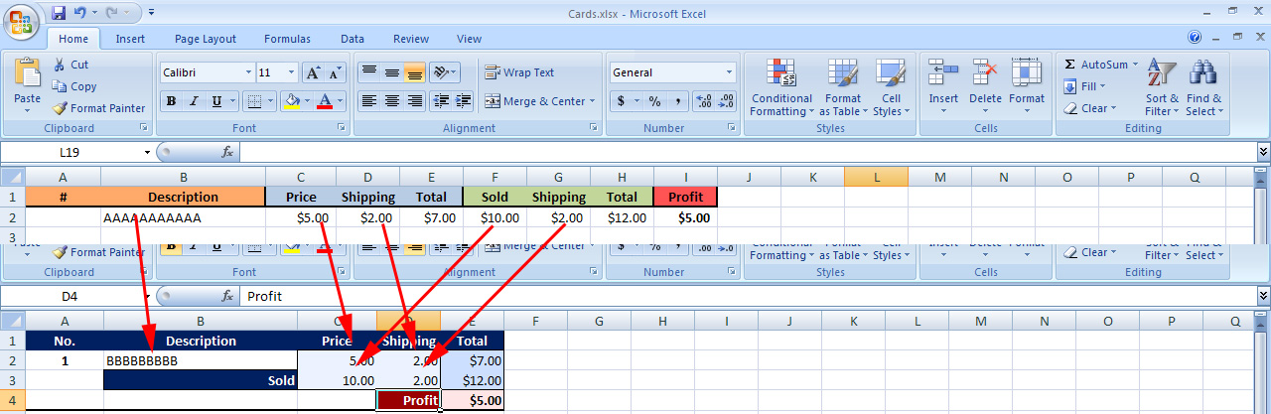Open the Calibri font name dropdown
This screenshot has width=1271, height=414.
point(248,73)
